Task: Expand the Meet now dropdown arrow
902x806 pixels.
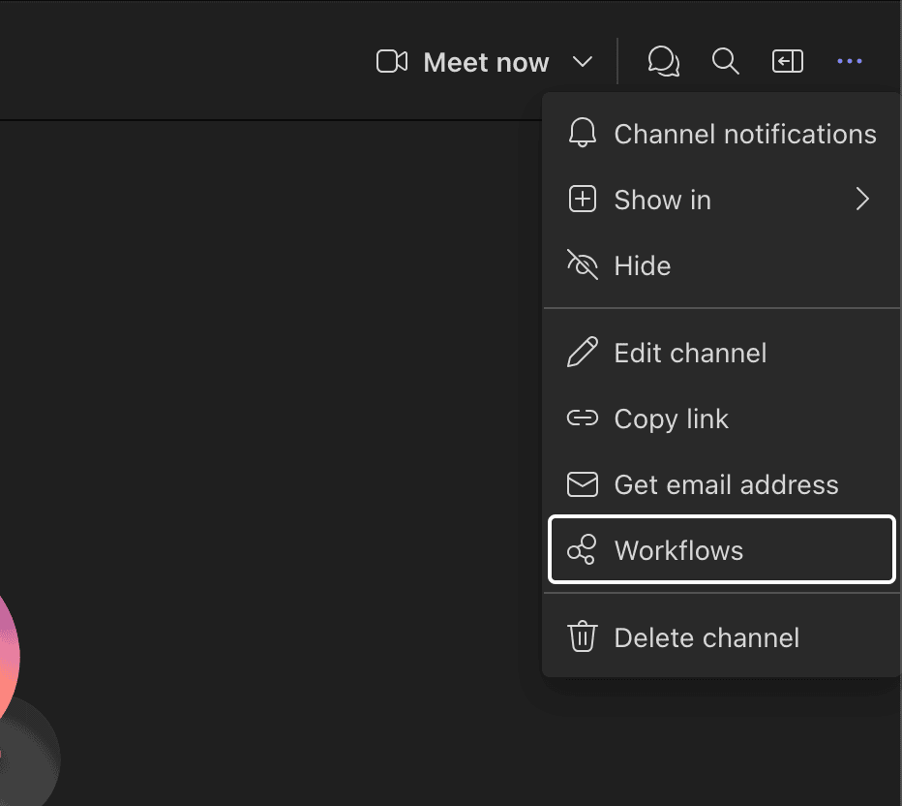Action: coord(582,62)
